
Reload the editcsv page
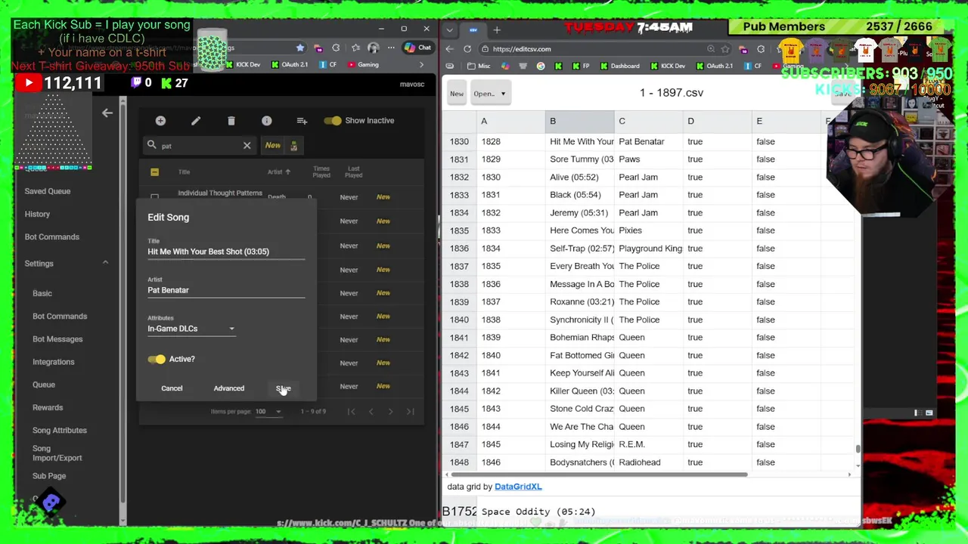coord(467,49)
